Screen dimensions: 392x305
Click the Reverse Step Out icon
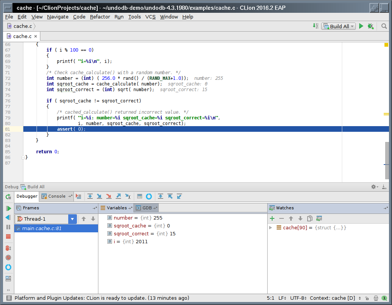point(179,197)
